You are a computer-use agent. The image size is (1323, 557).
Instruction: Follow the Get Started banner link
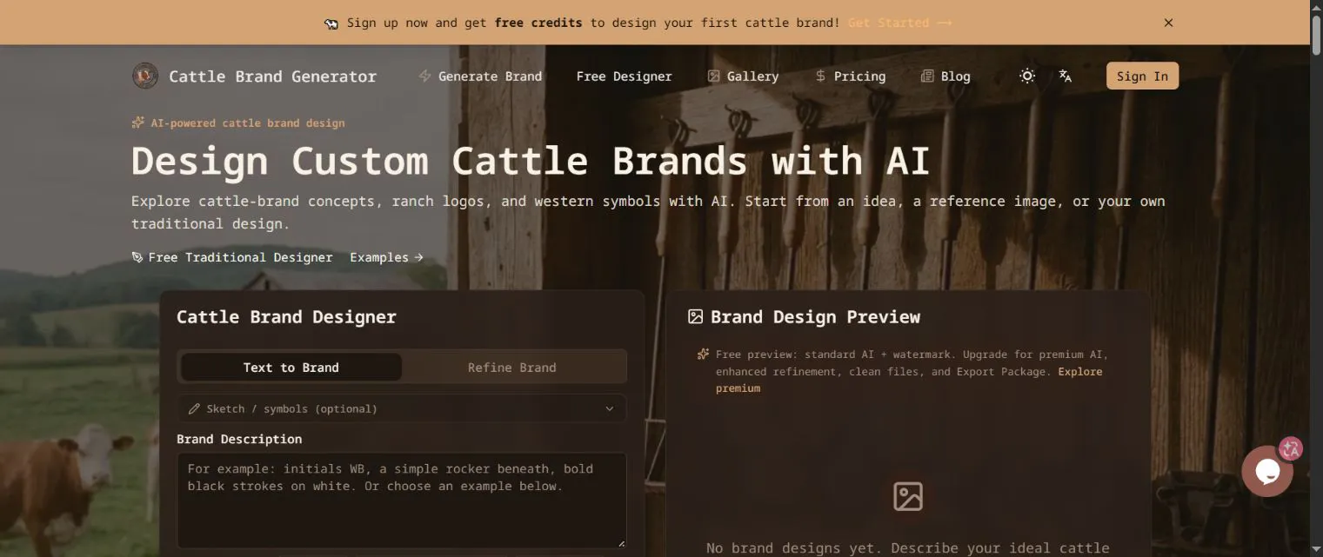click(x=899, y=23)
